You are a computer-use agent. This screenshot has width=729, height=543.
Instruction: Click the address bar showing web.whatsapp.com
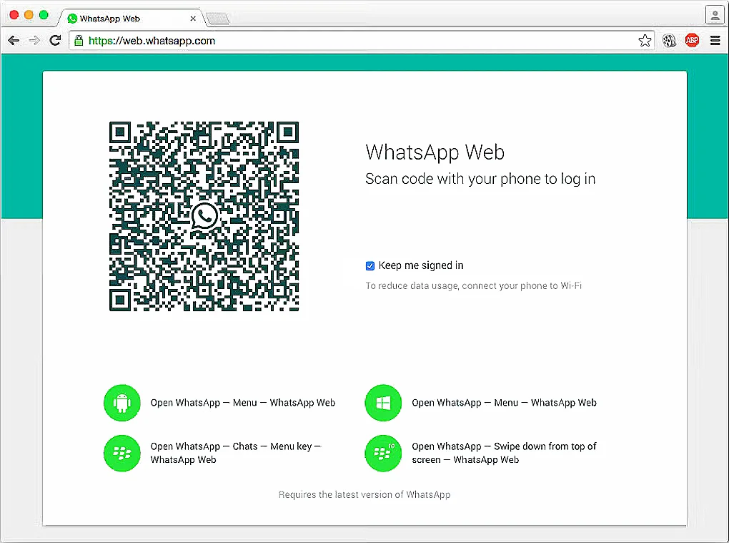[362, 41]
